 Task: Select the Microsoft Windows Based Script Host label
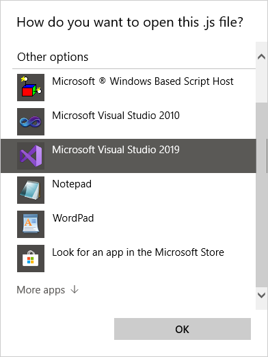(143, 81)
